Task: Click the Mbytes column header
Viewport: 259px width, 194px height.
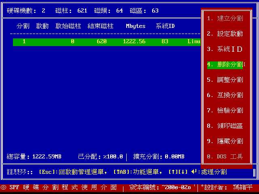Action: coord(136,26)
